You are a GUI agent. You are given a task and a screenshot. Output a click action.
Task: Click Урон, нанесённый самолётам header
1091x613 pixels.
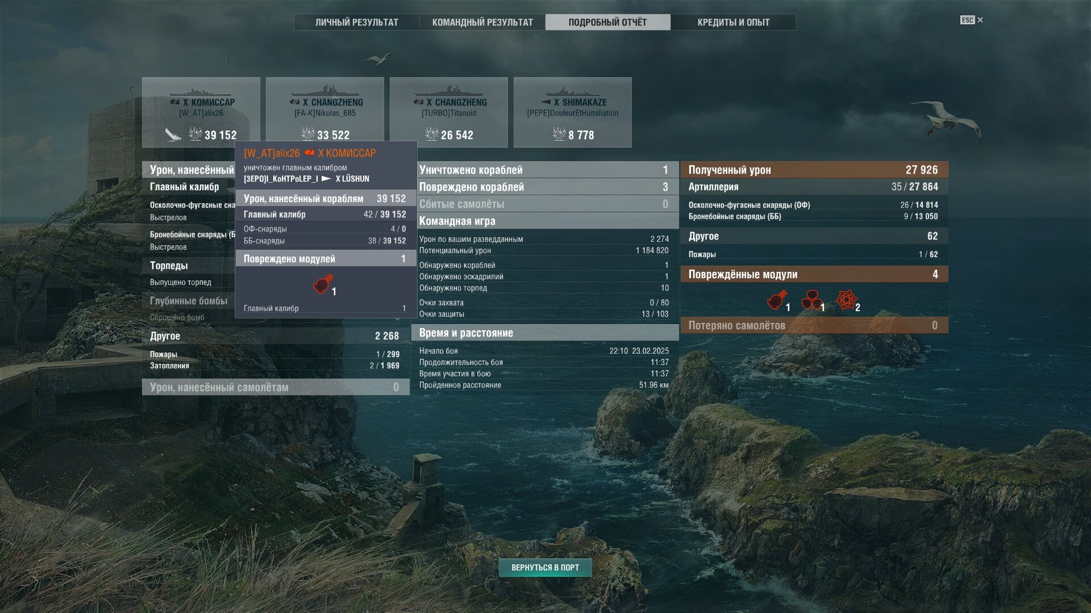click(x=276, y=387)
